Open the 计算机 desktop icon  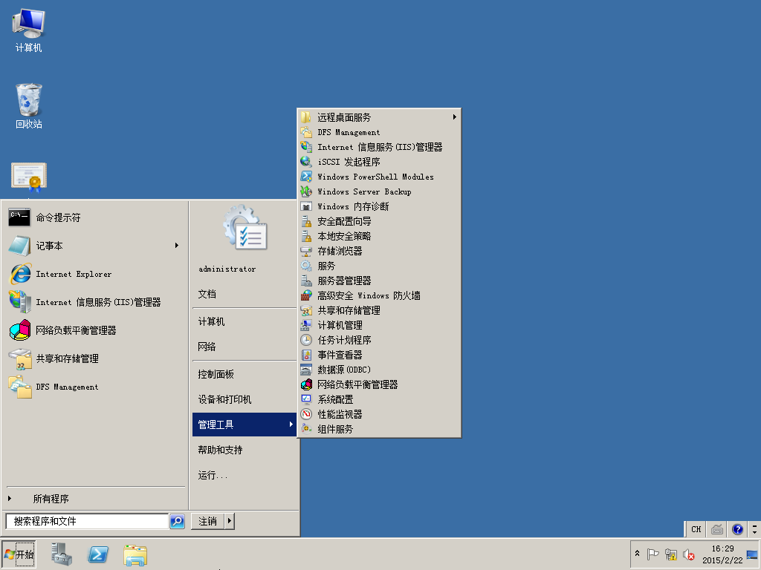click(x=29, y=30)
